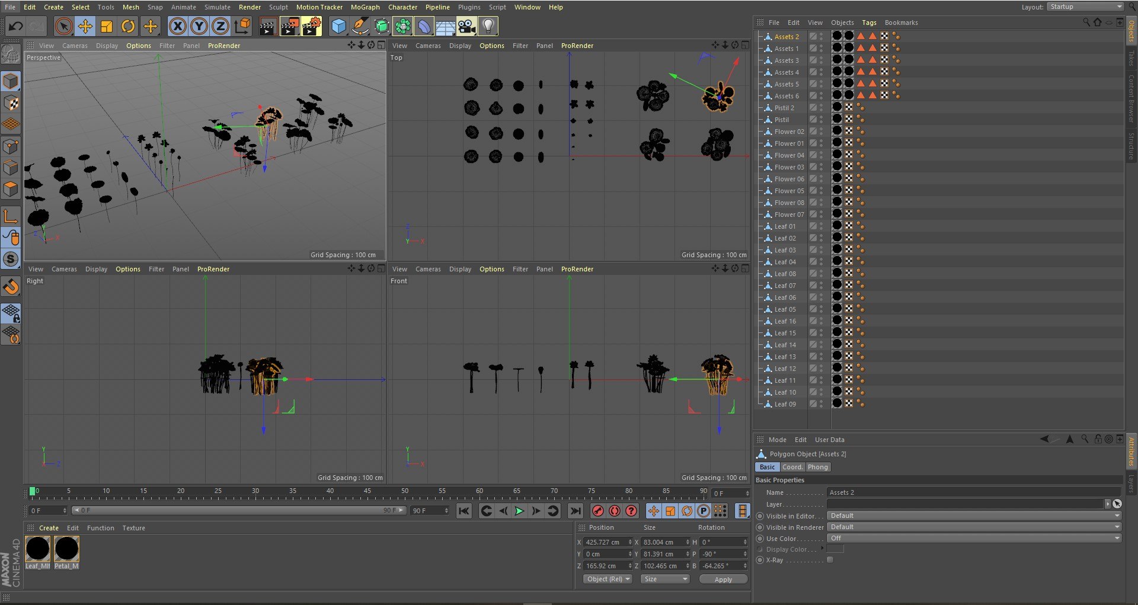Switch to the Coord. attributes tab
The height and width of the screenshot is (605, 1138).
(792, 467)
